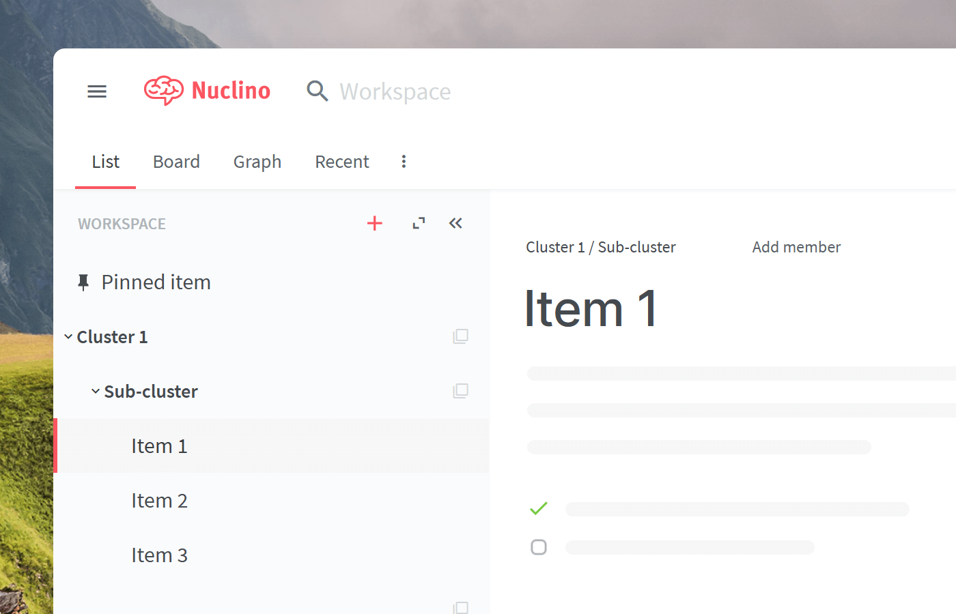This screenshot has height=614, width=956.
Task: Open the three-dot more views menu
Action: 404,162
